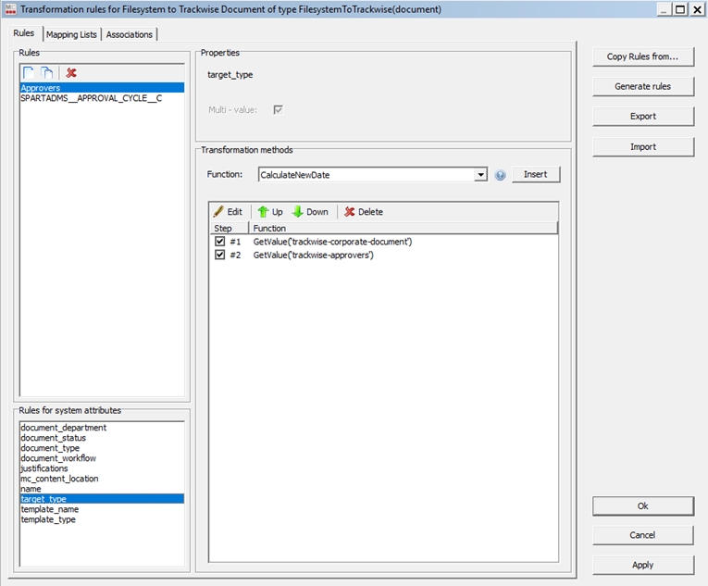
Task: Toggle step #2 checkbox
Action: tap(220, 255)
